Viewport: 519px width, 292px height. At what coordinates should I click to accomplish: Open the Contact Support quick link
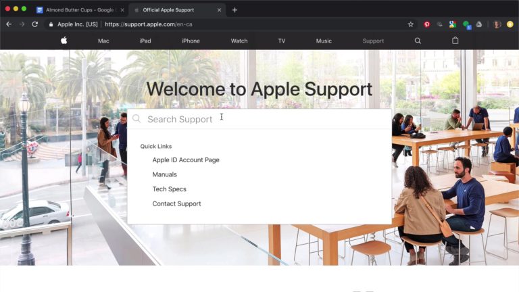tap(176, 203)
